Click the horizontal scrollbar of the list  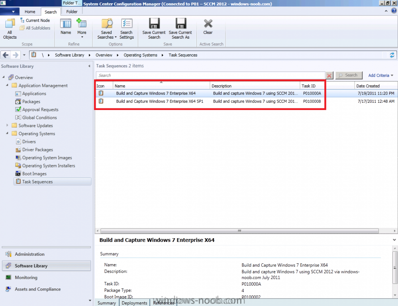(239, 231)
